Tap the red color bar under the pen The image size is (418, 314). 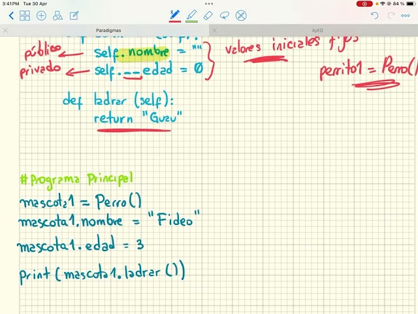click(x=175, y=22)
